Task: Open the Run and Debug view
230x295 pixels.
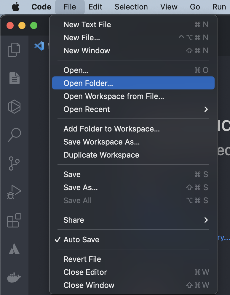Action: coord(14,192)
